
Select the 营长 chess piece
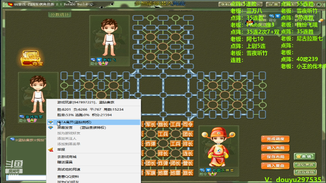pyautogui.click(x=188, y=163)
